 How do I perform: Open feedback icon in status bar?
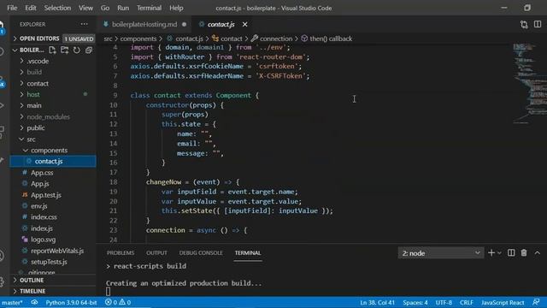[536, 302]
